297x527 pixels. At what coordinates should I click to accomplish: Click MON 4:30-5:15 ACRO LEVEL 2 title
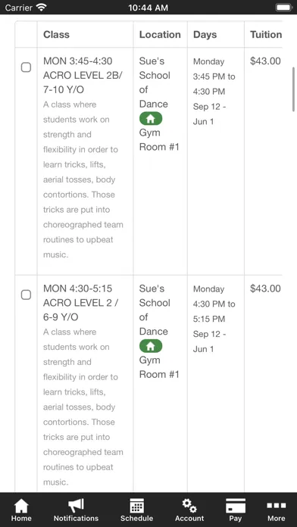(80, 303)
